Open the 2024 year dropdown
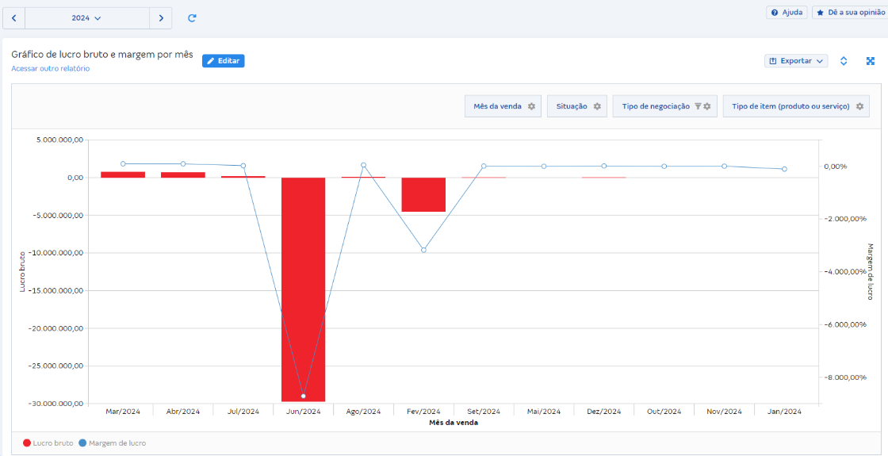Image resolution: width=888 pixels, height=456 pixels. pos(86,17)
